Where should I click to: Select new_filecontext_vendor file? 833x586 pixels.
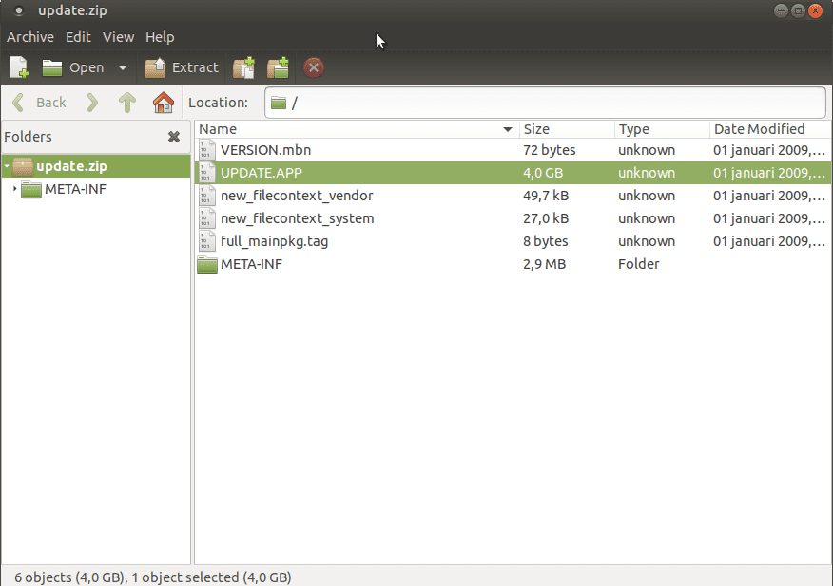click(513, 196)
